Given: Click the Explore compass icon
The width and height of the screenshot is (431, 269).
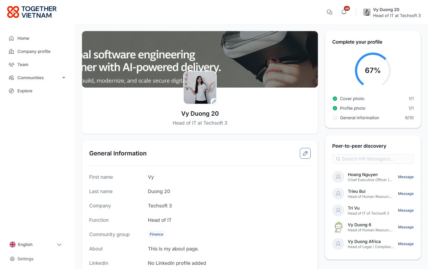Looking at the screenshot, I should [11, 91].
